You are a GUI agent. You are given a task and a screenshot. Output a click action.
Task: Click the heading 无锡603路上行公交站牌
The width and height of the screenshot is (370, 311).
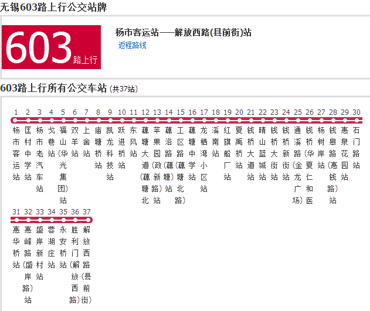pos(53,7)
